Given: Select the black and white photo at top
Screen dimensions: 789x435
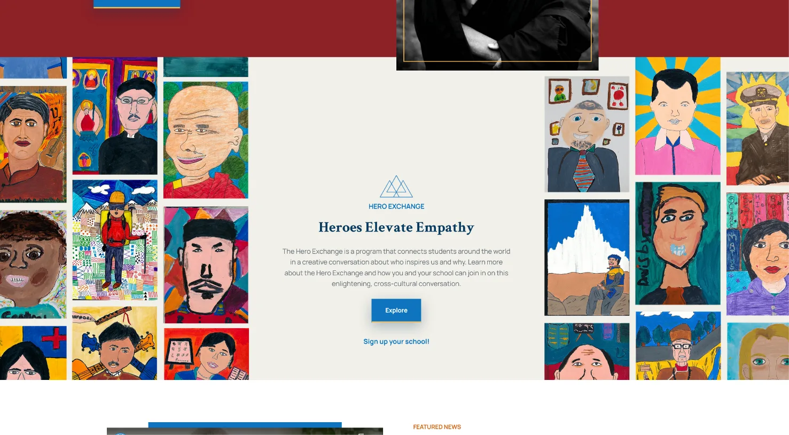Looking at the screenshot, I should click(x=497, y=35).
